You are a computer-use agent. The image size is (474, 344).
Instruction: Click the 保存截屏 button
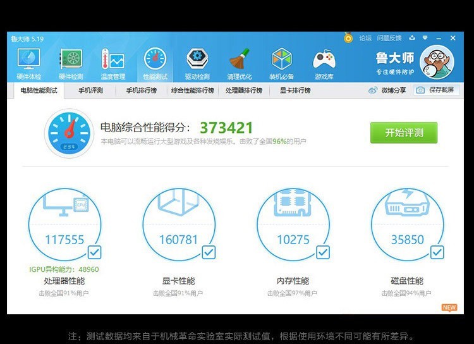[436, 90]
